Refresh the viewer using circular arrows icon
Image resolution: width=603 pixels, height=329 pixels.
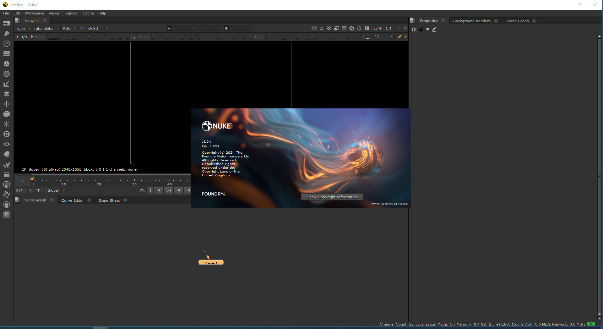click(351, 28)
